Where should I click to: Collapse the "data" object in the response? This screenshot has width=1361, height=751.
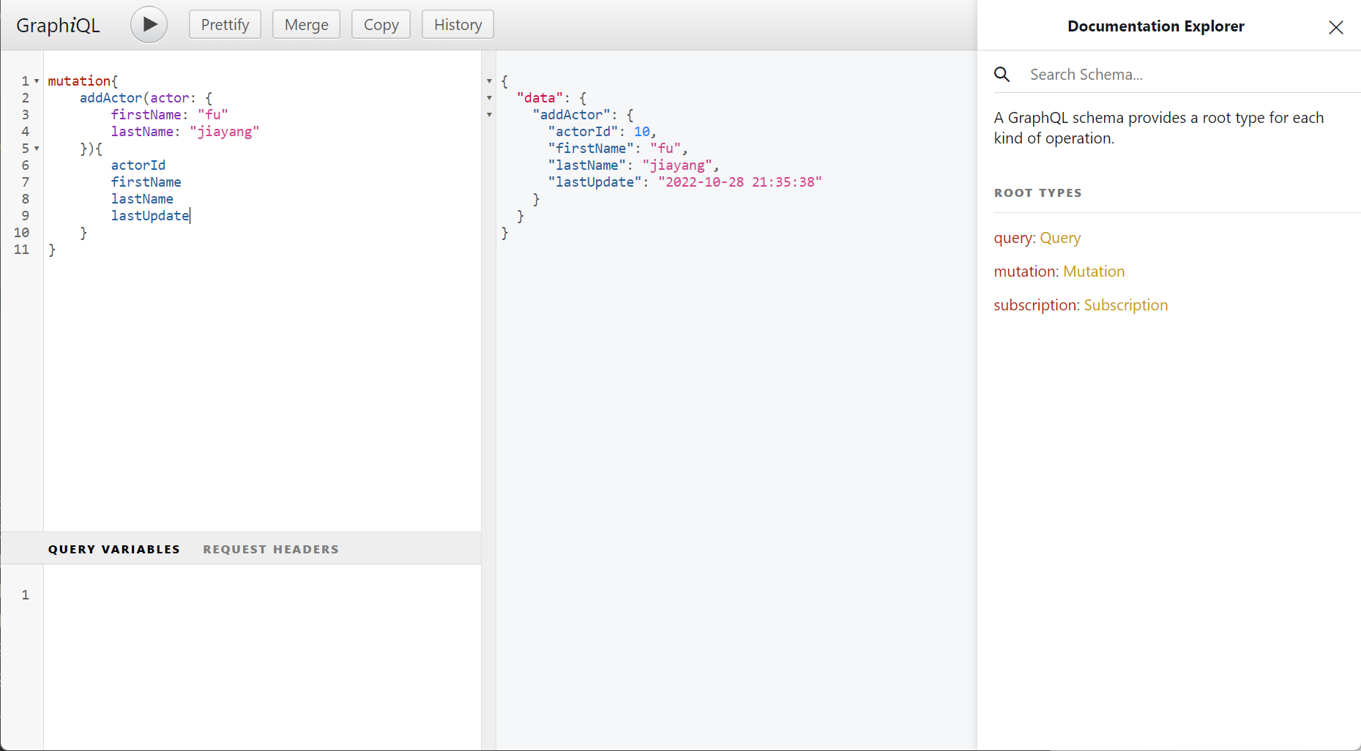[489, 98]
